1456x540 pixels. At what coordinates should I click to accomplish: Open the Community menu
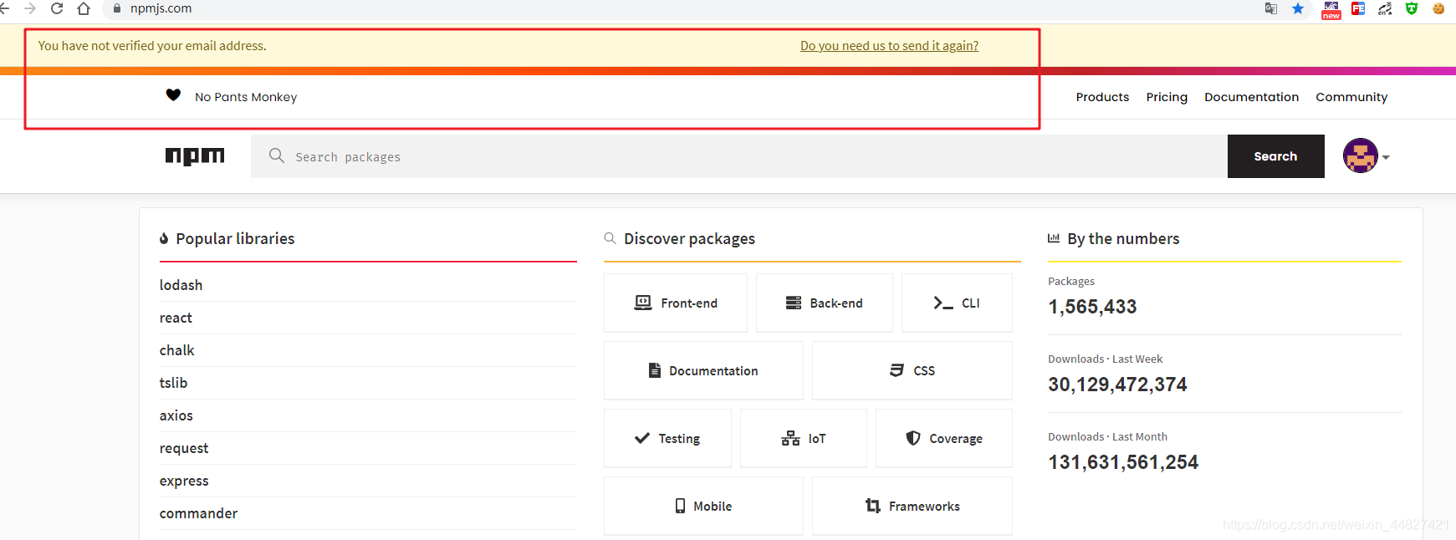1351,97
